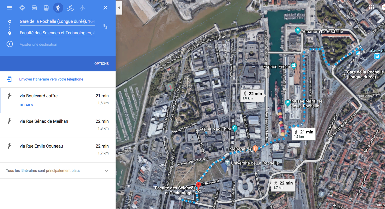Select the flight travel mode
Viewport: 385px width, 209px height.
tap(82, 8)
